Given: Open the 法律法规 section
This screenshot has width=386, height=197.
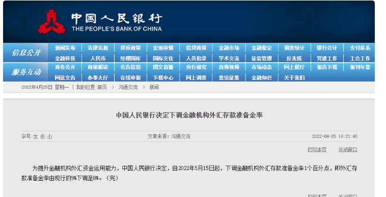Looking at the screenshot, I should pyautogui.click(x=98, y=48).
